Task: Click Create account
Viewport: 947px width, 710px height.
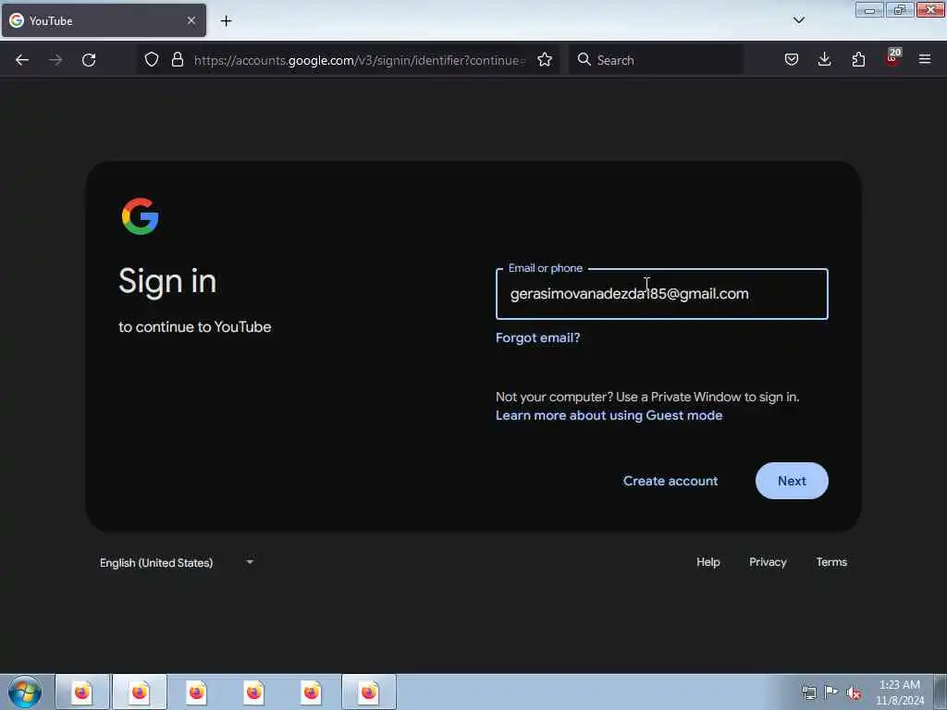Action: tap(670, 481)
